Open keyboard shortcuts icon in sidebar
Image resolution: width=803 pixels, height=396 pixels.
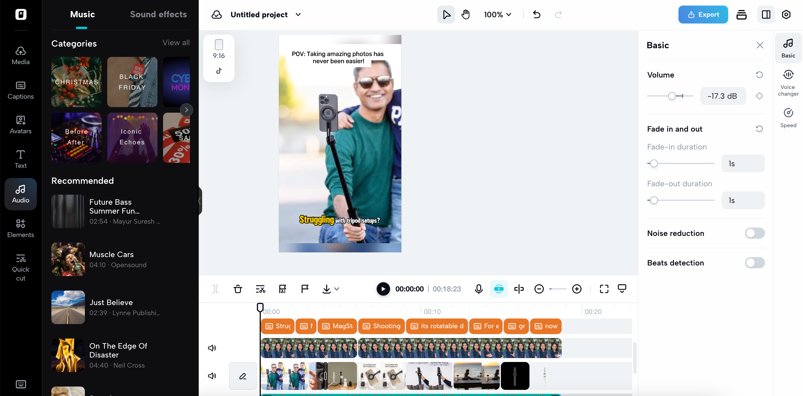pyautogui.click(x=21, y=384)
